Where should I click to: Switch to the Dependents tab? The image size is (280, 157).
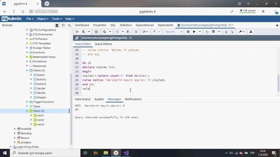[x=165, y=25]
